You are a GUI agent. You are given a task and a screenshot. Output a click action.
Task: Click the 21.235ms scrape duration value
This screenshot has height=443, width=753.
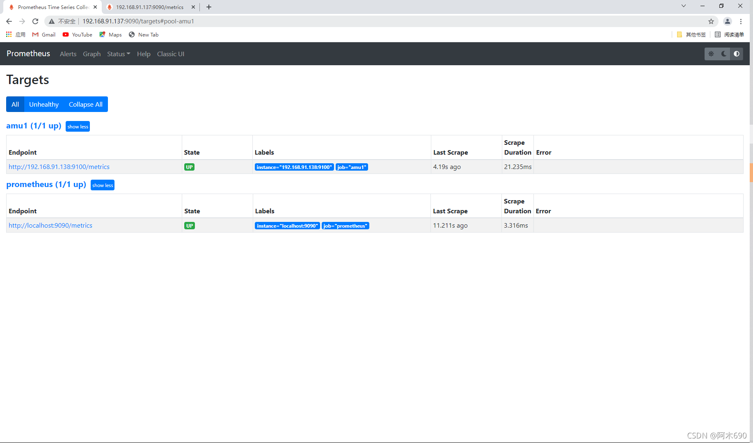pos(518,167)
